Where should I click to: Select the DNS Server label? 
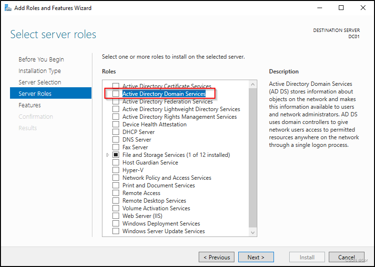click(x=137, y=140)
